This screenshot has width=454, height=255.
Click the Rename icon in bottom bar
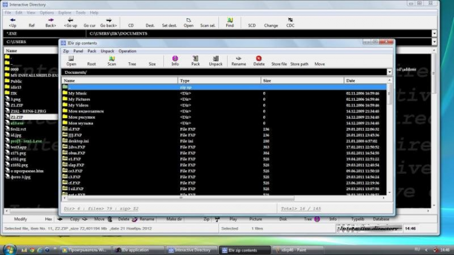pos(134,219)
